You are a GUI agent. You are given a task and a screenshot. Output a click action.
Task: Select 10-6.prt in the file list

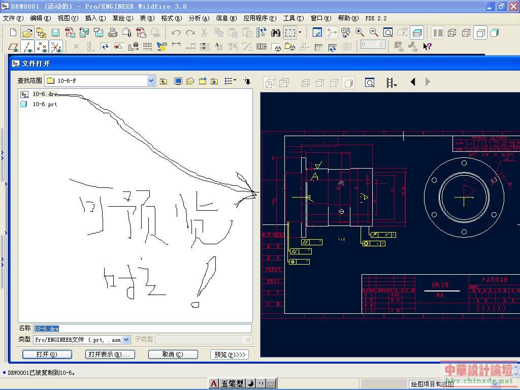[45, 104]
